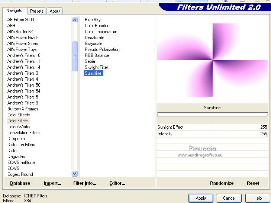Select Alf's Power Sines category
This screenshot has height=203, width=271.
[22, 43]
